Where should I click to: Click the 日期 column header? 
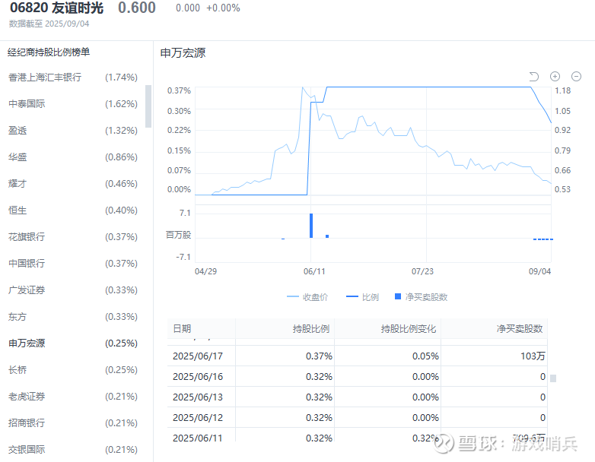[183, 329]
